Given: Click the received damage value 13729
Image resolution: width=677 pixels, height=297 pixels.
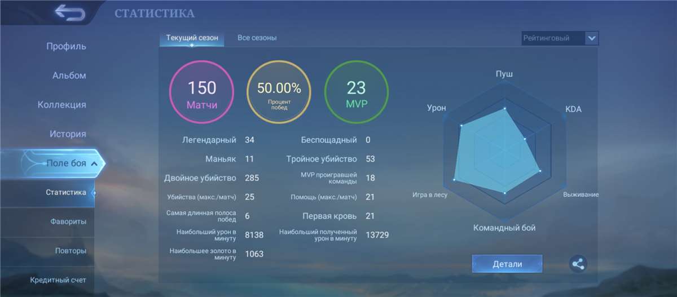Looking at the screenshot, I should pos(377,235).
